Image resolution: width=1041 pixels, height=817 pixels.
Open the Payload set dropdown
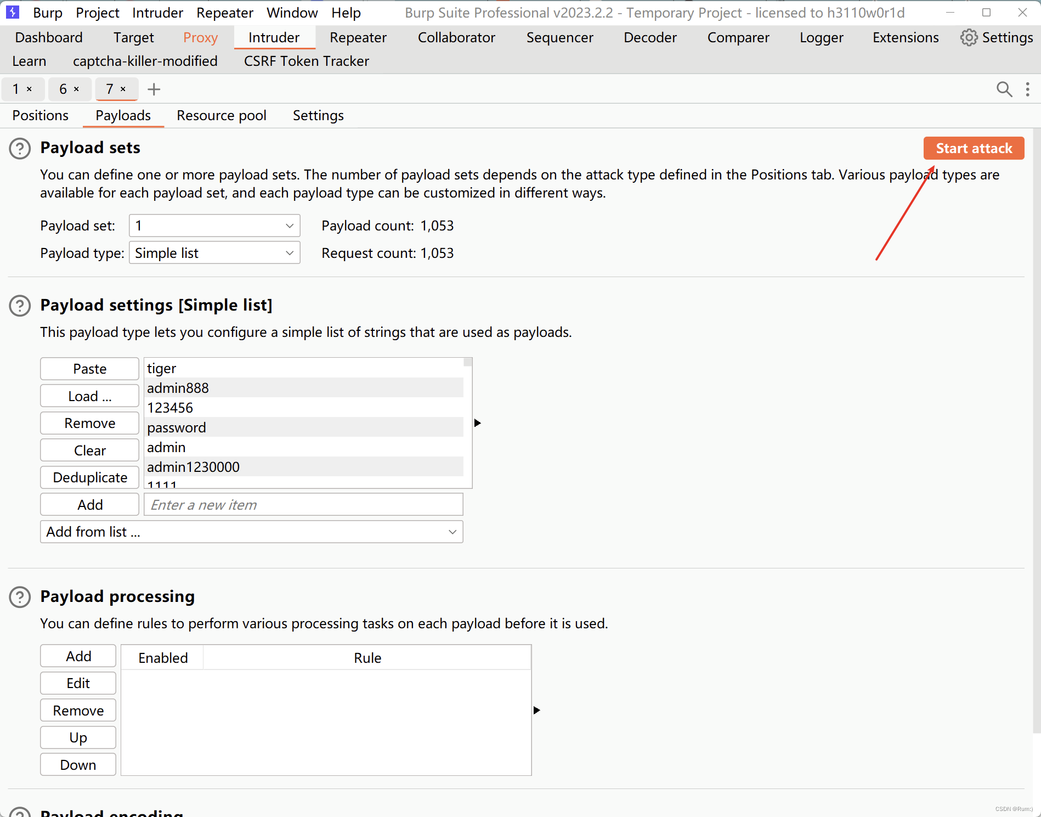[x=214, y=226]
